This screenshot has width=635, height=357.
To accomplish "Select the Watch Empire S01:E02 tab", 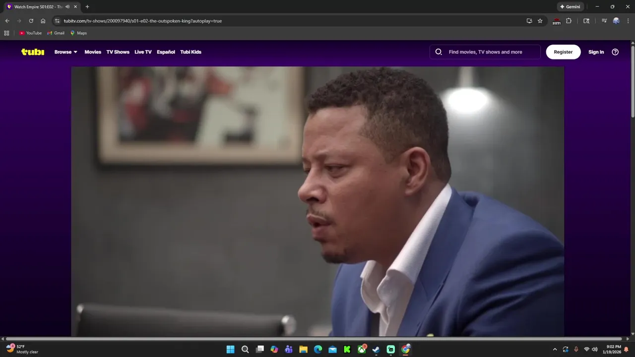I will click(x=42, y=7).
